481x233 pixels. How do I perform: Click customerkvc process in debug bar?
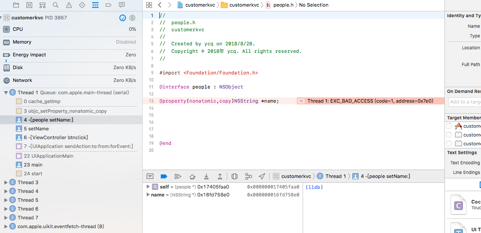tap(292, 176)
